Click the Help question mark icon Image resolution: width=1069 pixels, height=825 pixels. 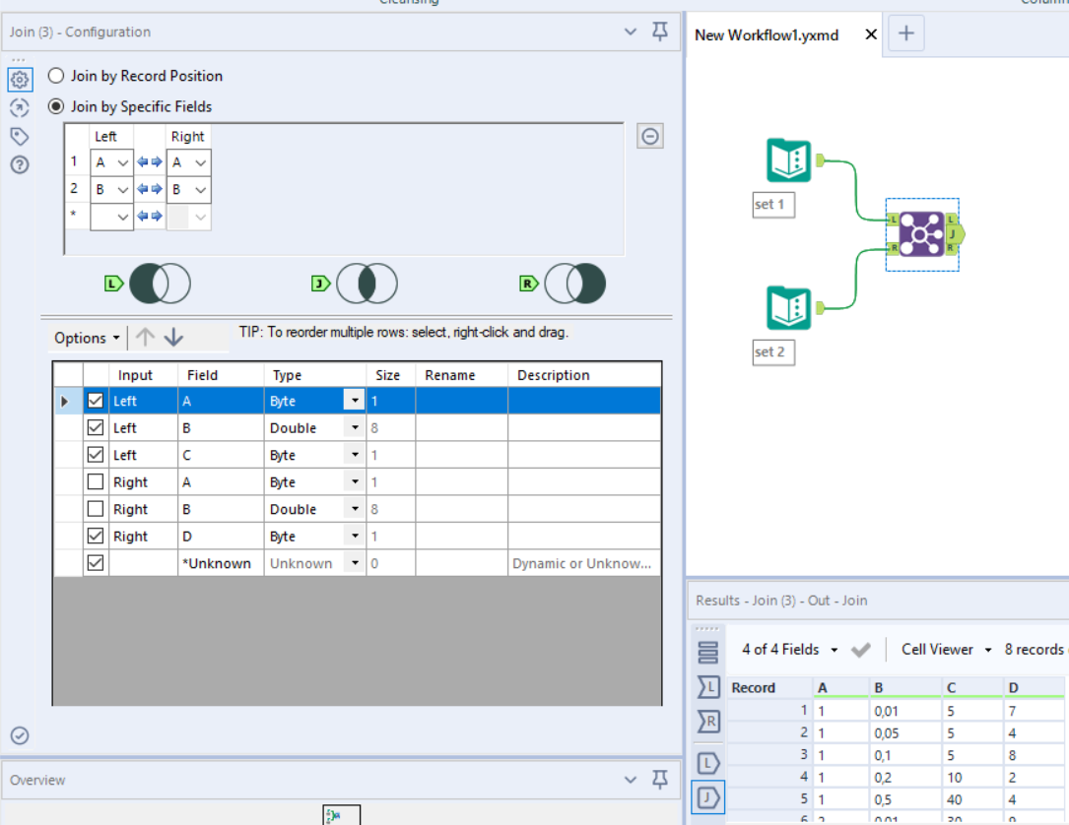point(20,164)
